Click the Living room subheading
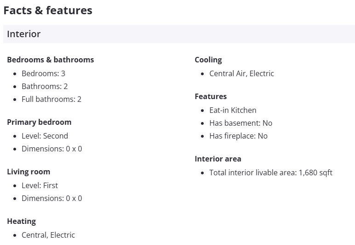Screen dimensions: 355x245 [29, 172]
